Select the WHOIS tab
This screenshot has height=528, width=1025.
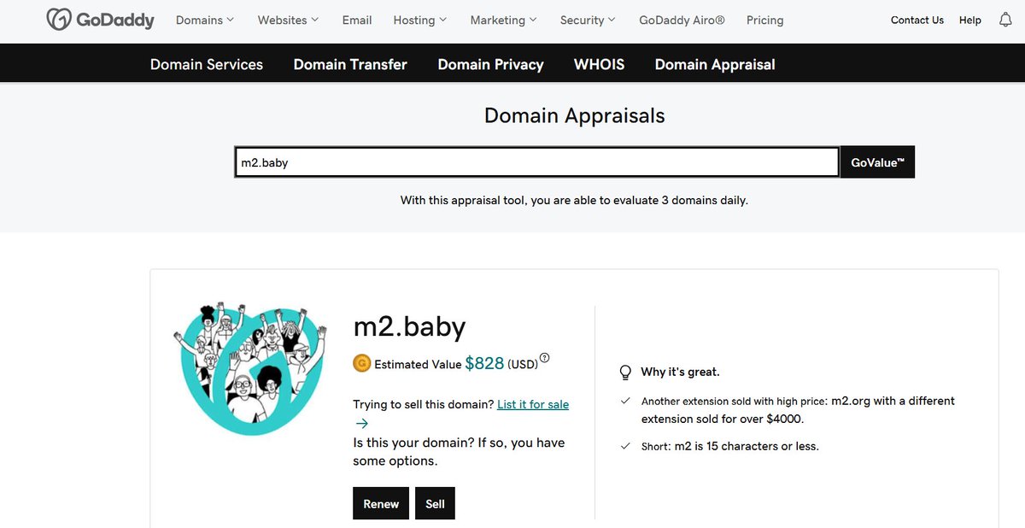tap(599, 64)
